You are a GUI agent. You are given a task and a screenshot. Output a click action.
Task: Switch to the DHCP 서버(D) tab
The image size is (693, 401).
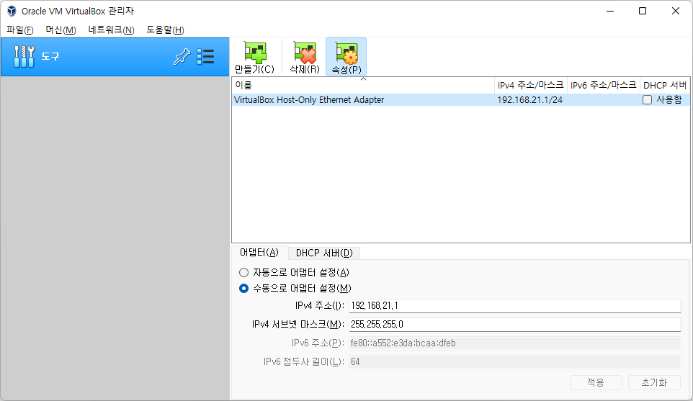click(324, 253)
